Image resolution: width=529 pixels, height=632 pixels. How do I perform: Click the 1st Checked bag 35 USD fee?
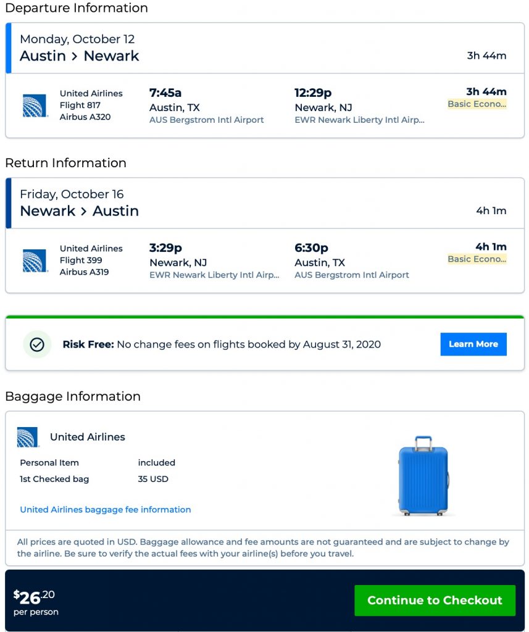point(153,479)
